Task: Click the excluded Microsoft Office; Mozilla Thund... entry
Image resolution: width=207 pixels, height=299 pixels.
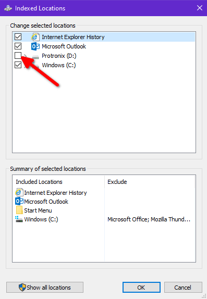Action: (x=149, y=219)
